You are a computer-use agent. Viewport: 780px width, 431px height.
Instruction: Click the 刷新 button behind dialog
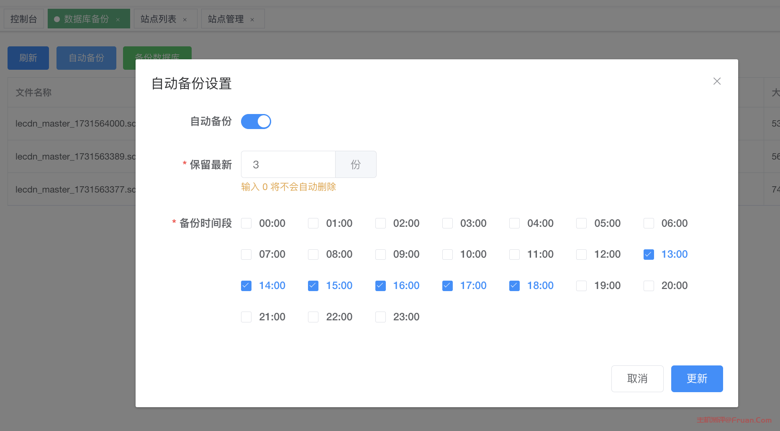pyautogui.click(x=28, y=58)
